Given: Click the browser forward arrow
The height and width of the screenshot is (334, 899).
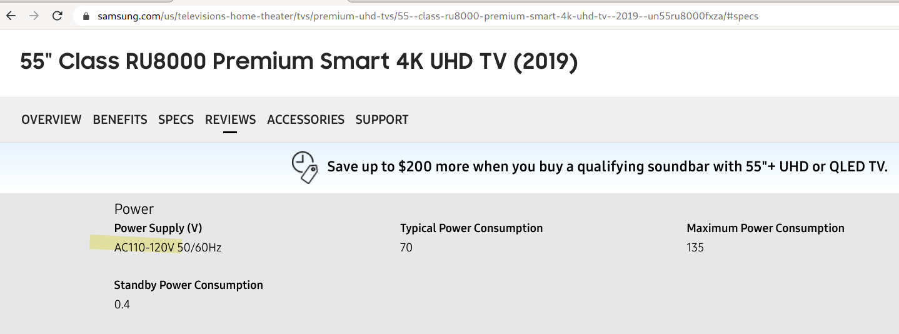Looking at the screenshot, I should click(x=34, y=16).
